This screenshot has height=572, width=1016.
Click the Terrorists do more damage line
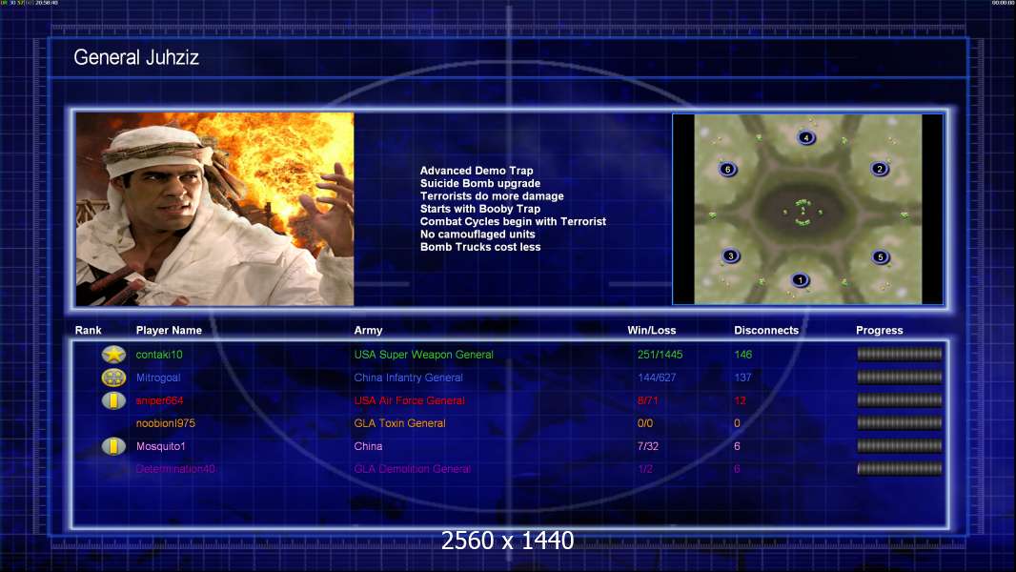[492, 195]
